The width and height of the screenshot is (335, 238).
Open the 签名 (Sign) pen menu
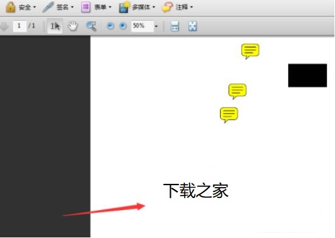[x=58, y=7]
